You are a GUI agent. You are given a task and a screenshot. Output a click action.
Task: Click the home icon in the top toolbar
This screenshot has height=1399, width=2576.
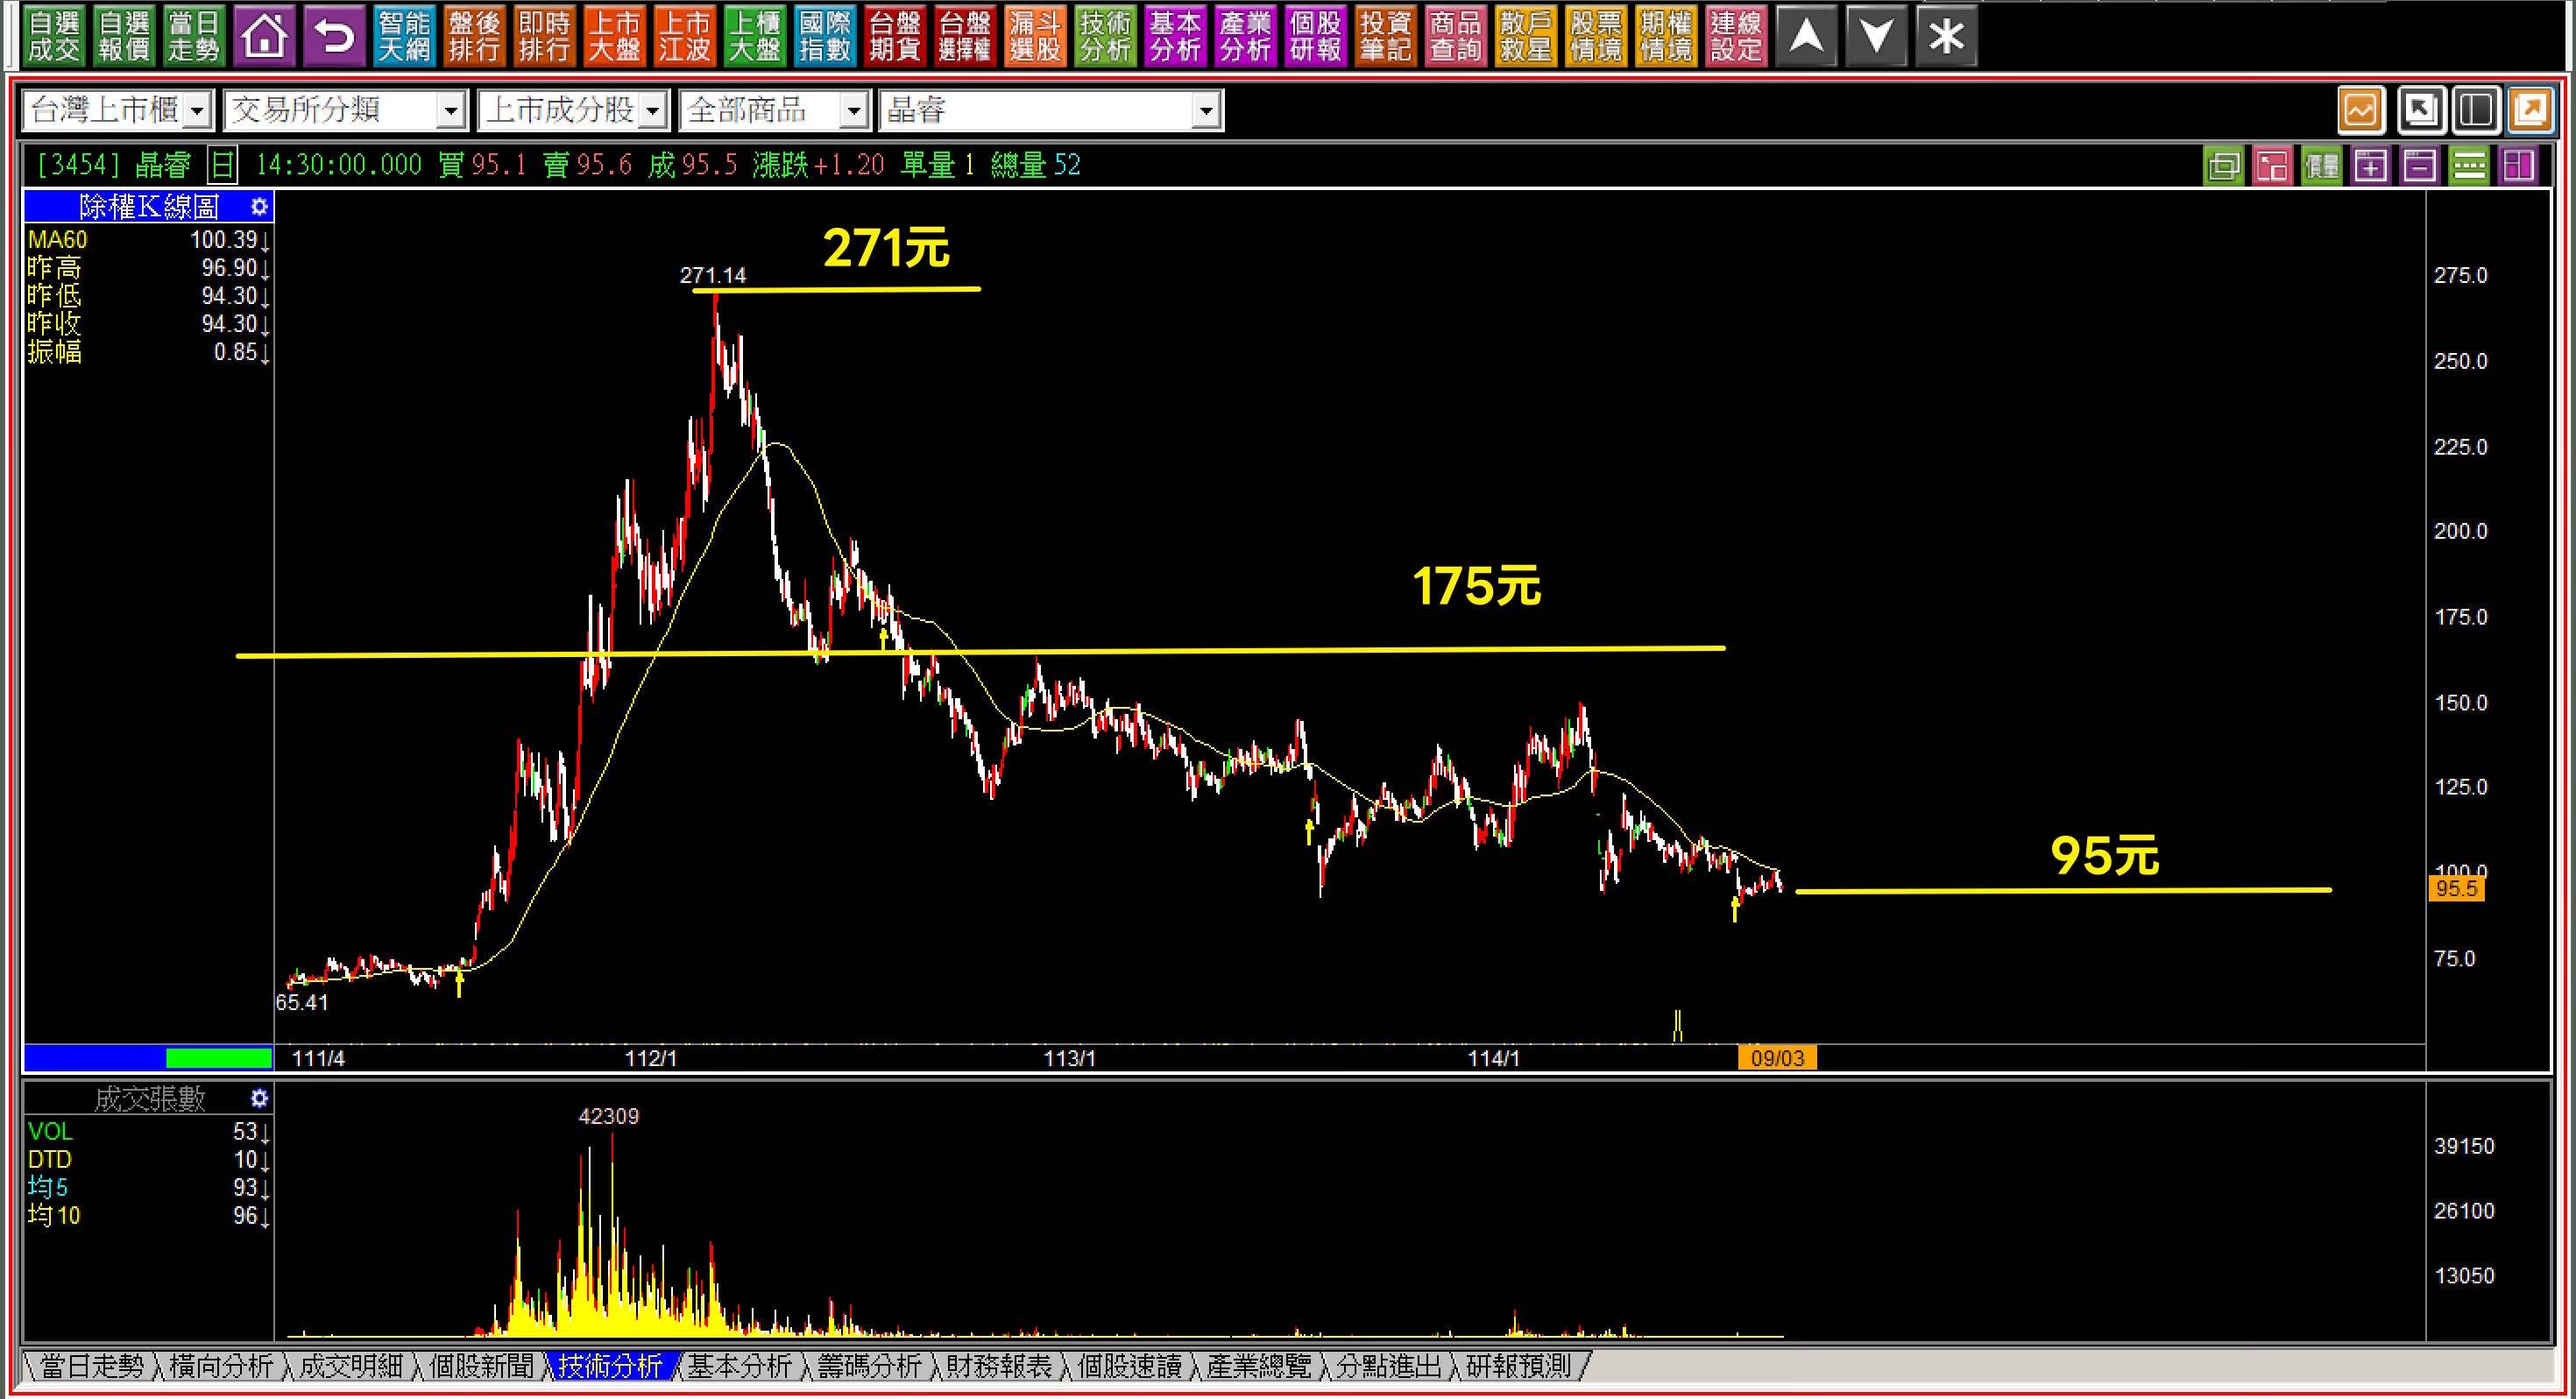tap(264, 37)
